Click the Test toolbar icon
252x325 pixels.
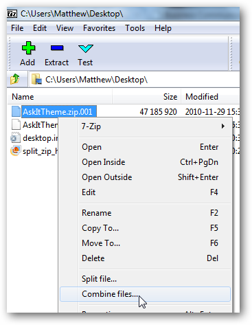pyautogui.click(x=85, y=48)
